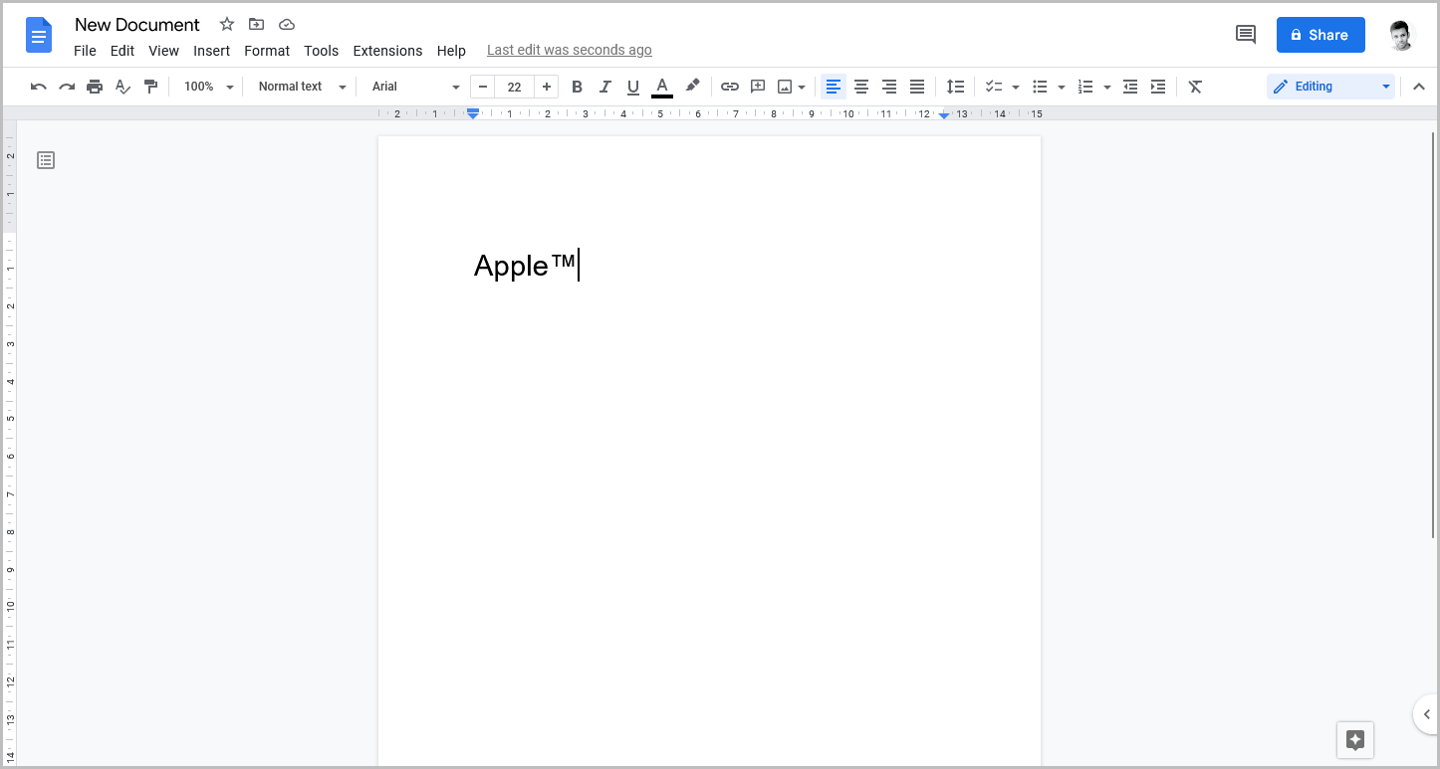Open the Explore button

pyautogui.click(x=1355, y=740)
